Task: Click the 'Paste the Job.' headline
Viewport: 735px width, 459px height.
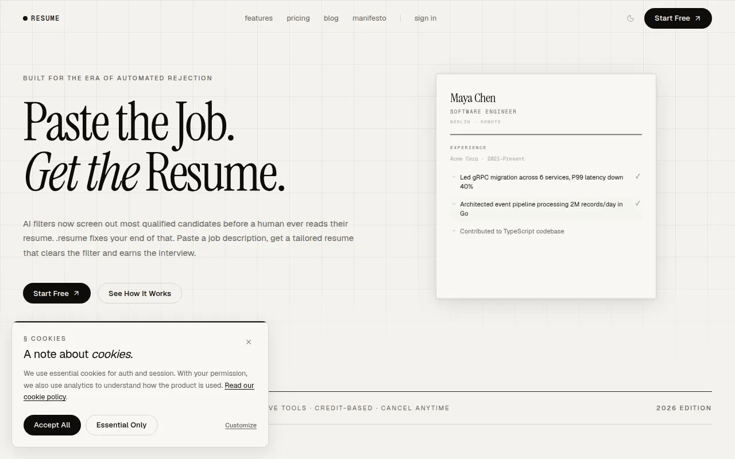Action: 129,121
